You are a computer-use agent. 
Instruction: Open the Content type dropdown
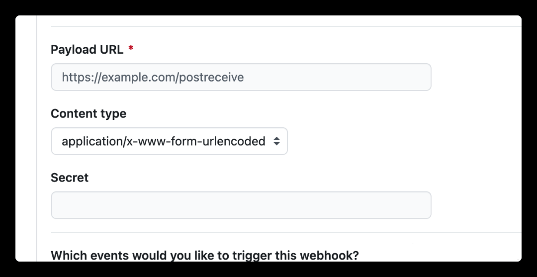(169, 141)
